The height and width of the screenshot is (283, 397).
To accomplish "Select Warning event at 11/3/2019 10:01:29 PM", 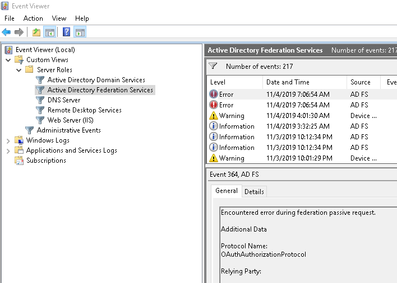I will click(x=302, y=158).
